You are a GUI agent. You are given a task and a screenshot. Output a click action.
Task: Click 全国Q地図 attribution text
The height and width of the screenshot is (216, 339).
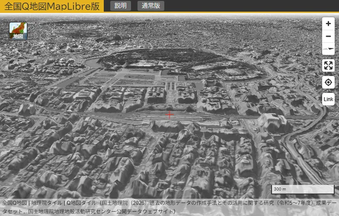14,203
